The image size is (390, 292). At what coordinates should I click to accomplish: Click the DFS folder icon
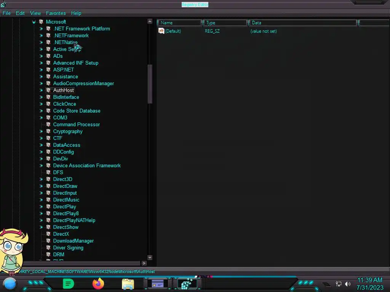coord(48,172)
